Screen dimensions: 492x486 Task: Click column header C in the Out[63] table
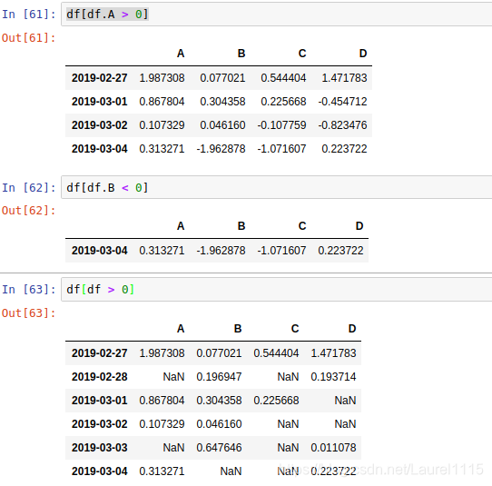click(x=295, y=329)
